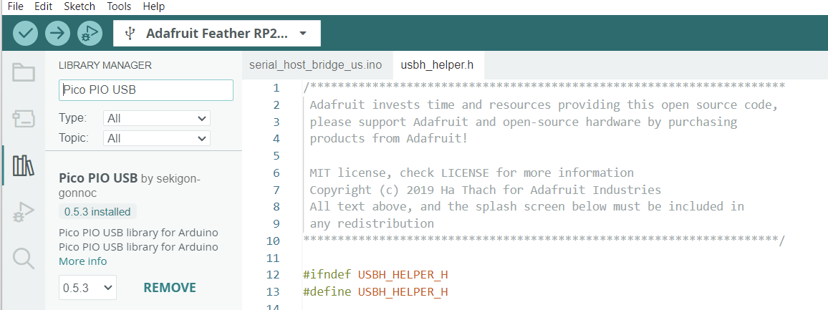Viewport: 828px width, 310px height.
Task: Toggle the Library Manager books icon
Action: [x=24, y=165]
